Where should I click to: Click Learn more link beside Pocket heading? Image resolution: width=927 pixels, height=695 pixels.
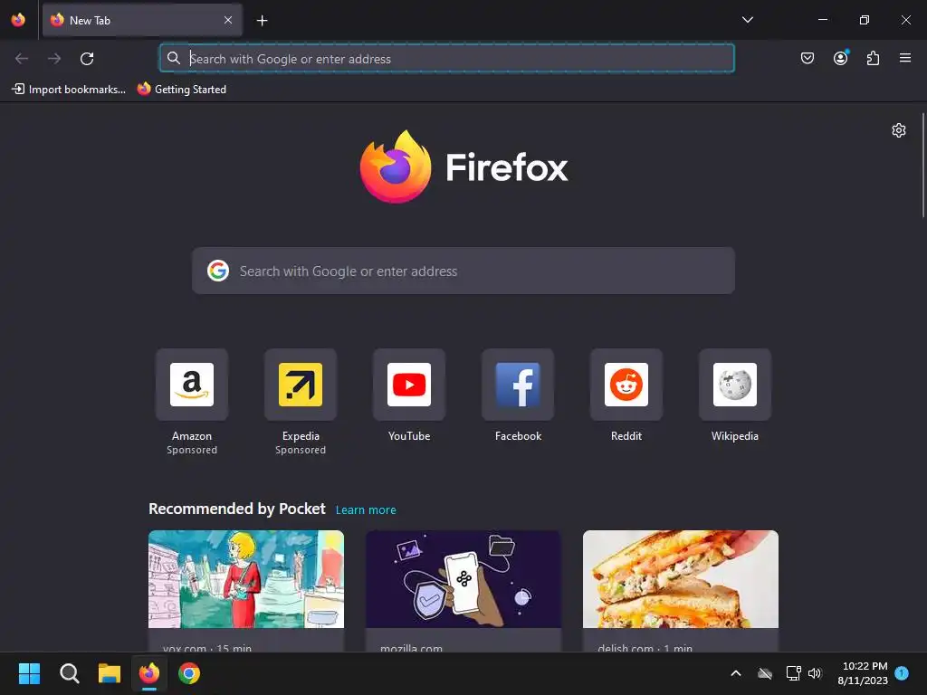coord(366,510)
